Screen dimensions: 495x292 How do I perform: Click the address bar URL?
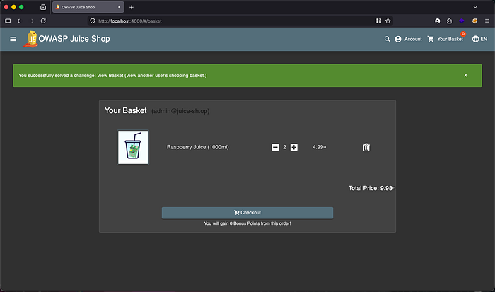pos(130,21)
